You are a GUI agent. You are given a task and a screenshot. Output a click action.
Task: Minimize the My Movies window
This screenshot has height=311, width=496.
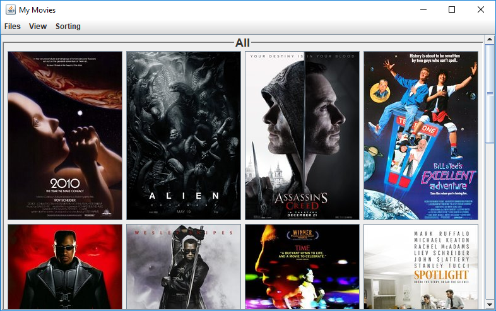[423, 10]
